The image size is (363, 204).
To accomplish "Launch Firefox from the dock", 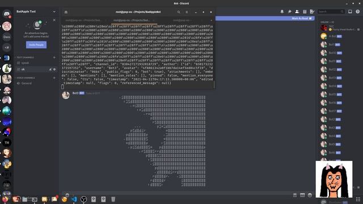I will coord(5,199).
